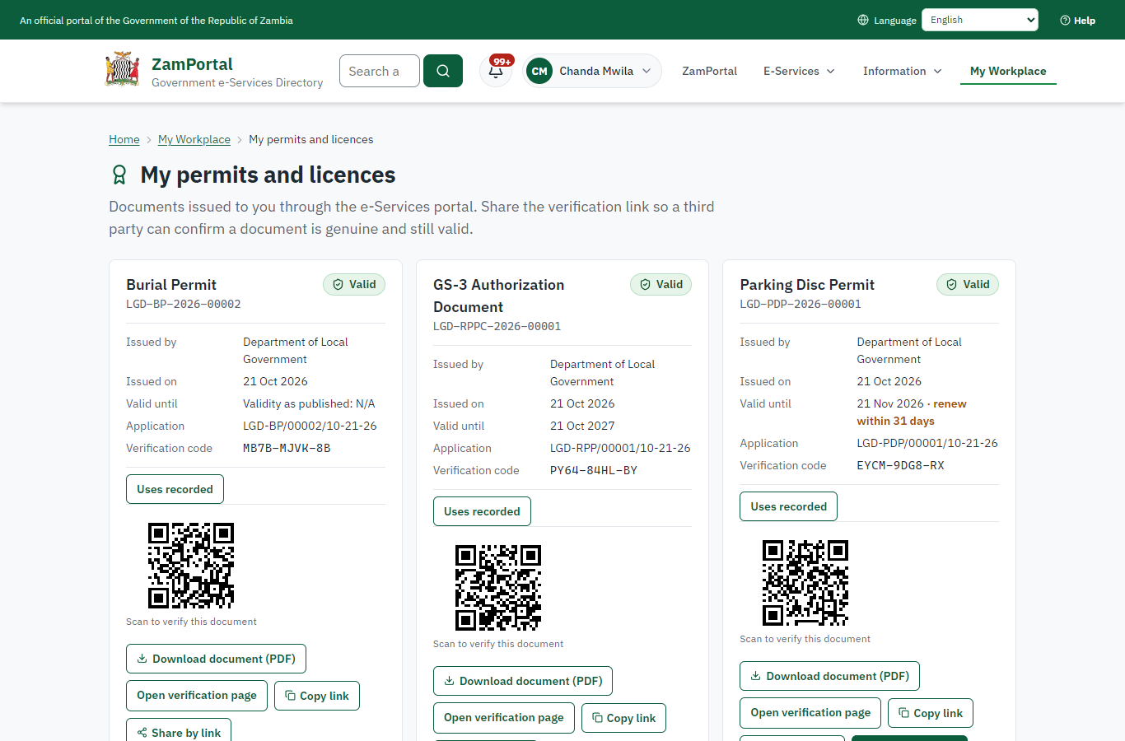Copy link for the Parking Disc Permit
Image resolution: width=1125 pixels, height=741 pixels.
coord(931,713)
